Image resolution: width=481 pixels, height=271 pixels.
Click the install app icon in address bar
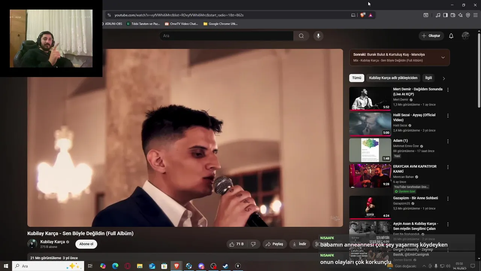[x=353, y=15]
